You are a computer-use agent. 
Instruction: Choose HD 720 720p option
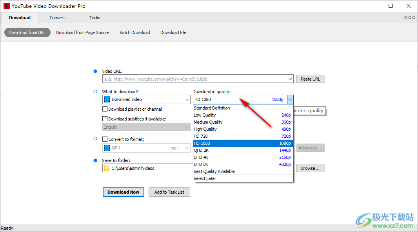[243, 136]
